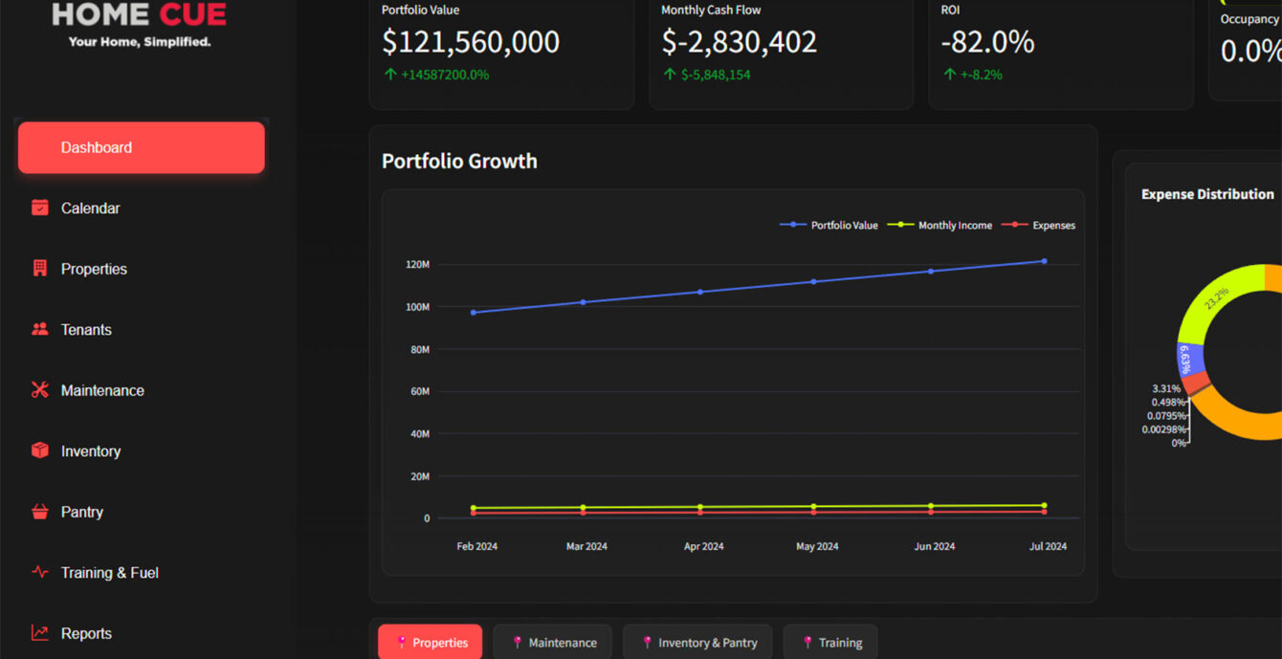Open Inventory using the box icon
This screenshot has height=659, width=1282.
(39, 450)
